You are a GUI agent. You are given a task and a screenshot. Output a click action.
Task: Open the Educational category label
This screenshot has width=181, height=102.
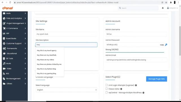pyautogui.click(x=12, y=54)
